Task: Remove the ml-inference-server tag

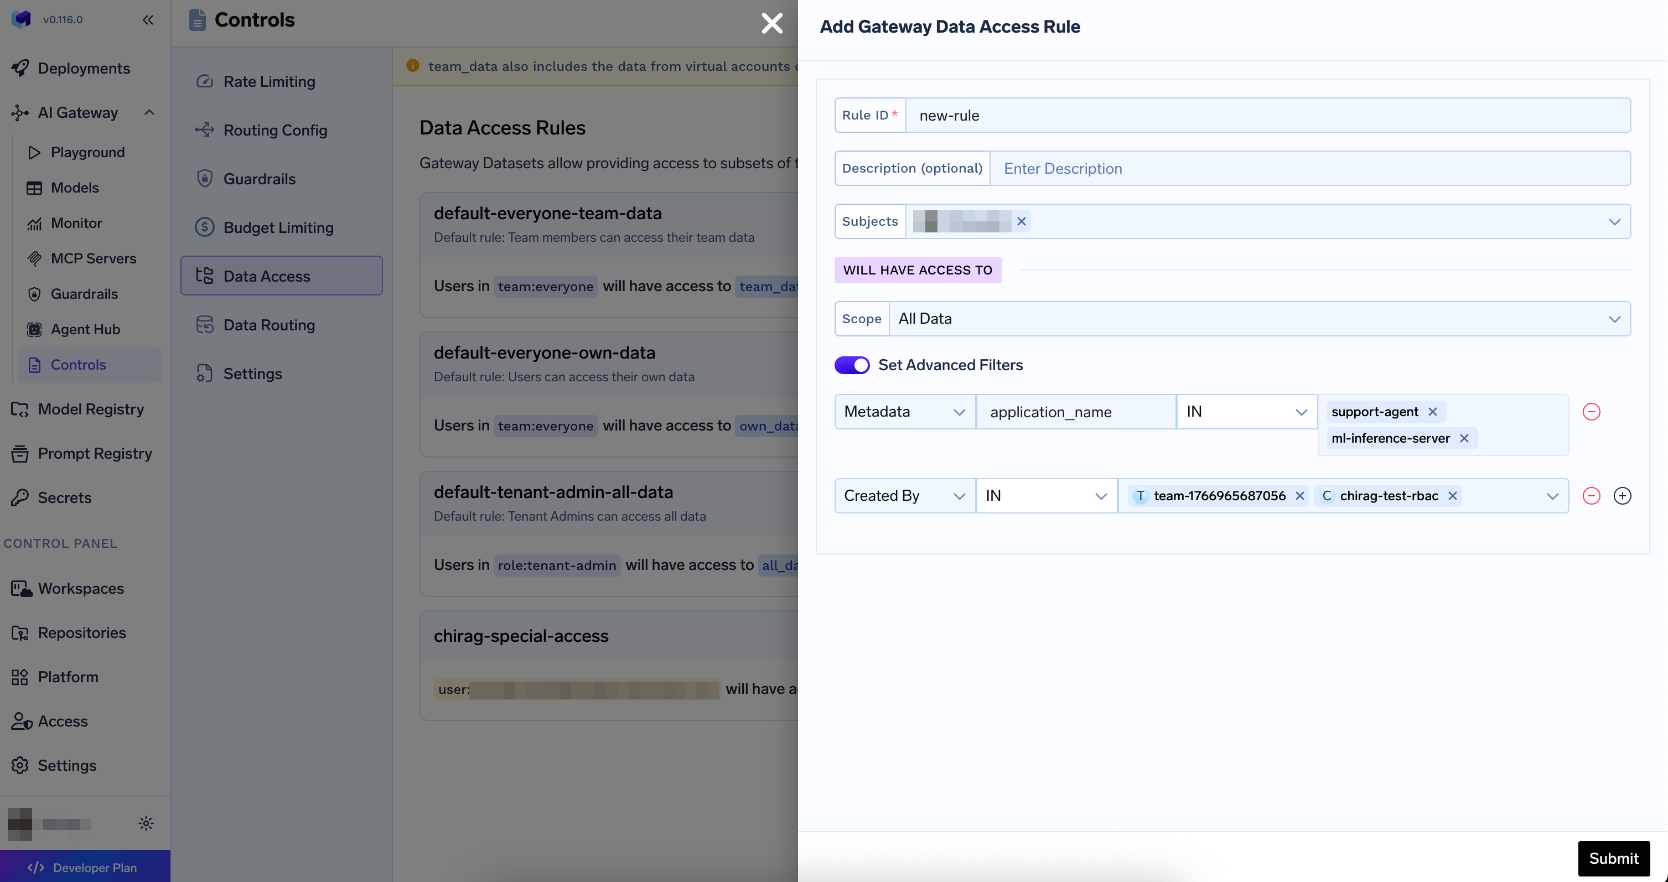Action: pyautogui.click(x=1463, y=438)
